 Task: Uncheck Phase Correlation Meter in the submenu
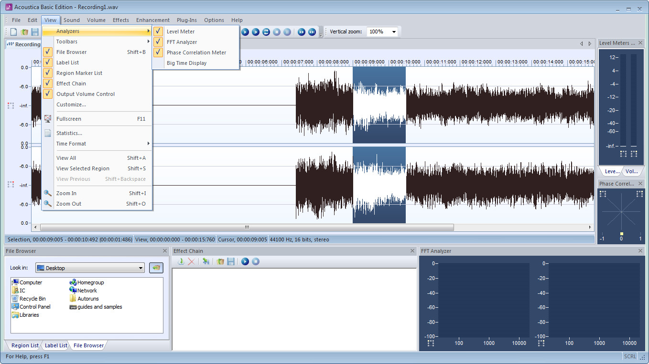195,52
